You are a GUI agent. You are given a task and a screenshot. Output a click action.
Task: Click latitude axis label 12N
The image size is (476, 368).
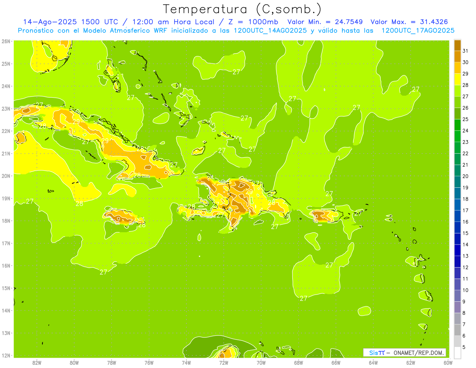click(6, 355)
